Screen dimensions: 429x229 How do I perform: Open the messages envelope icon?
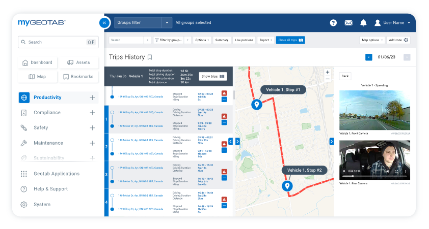point(348,23)
